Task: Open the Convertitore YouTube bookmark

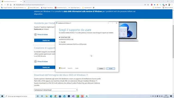Action: (x=61, y=8)
